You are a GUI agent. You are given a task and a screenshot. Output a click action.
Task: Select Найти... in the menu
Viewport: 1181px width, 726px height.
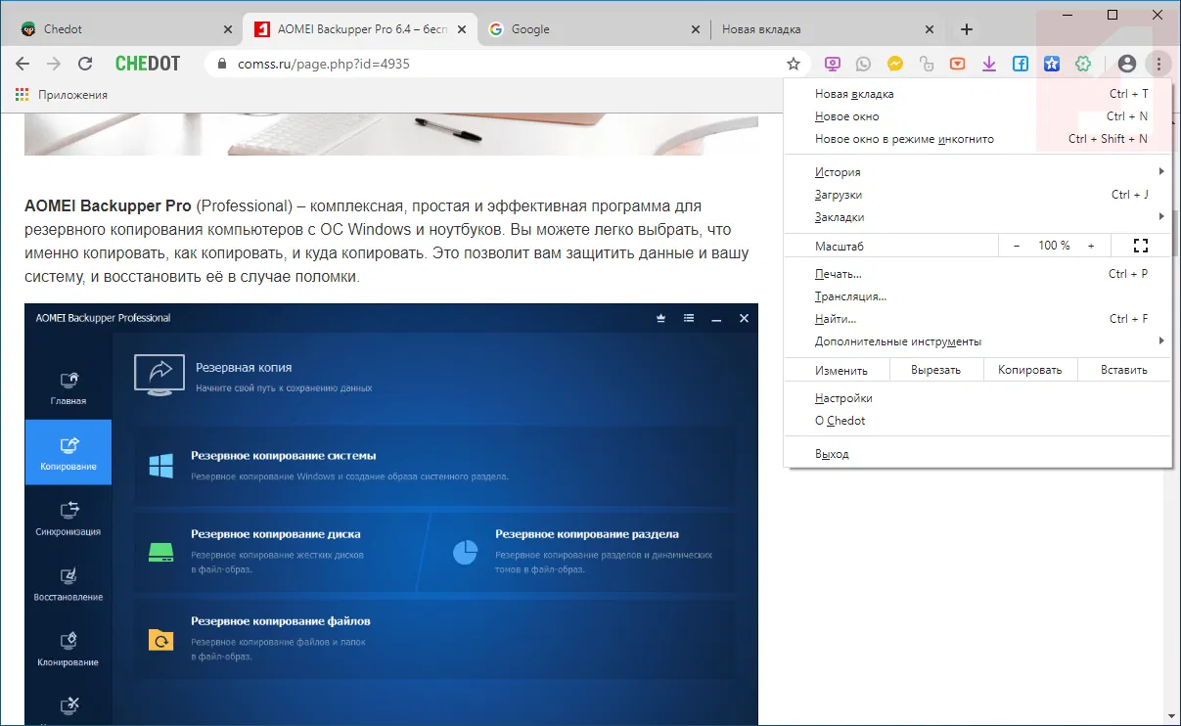click(977, 319)
